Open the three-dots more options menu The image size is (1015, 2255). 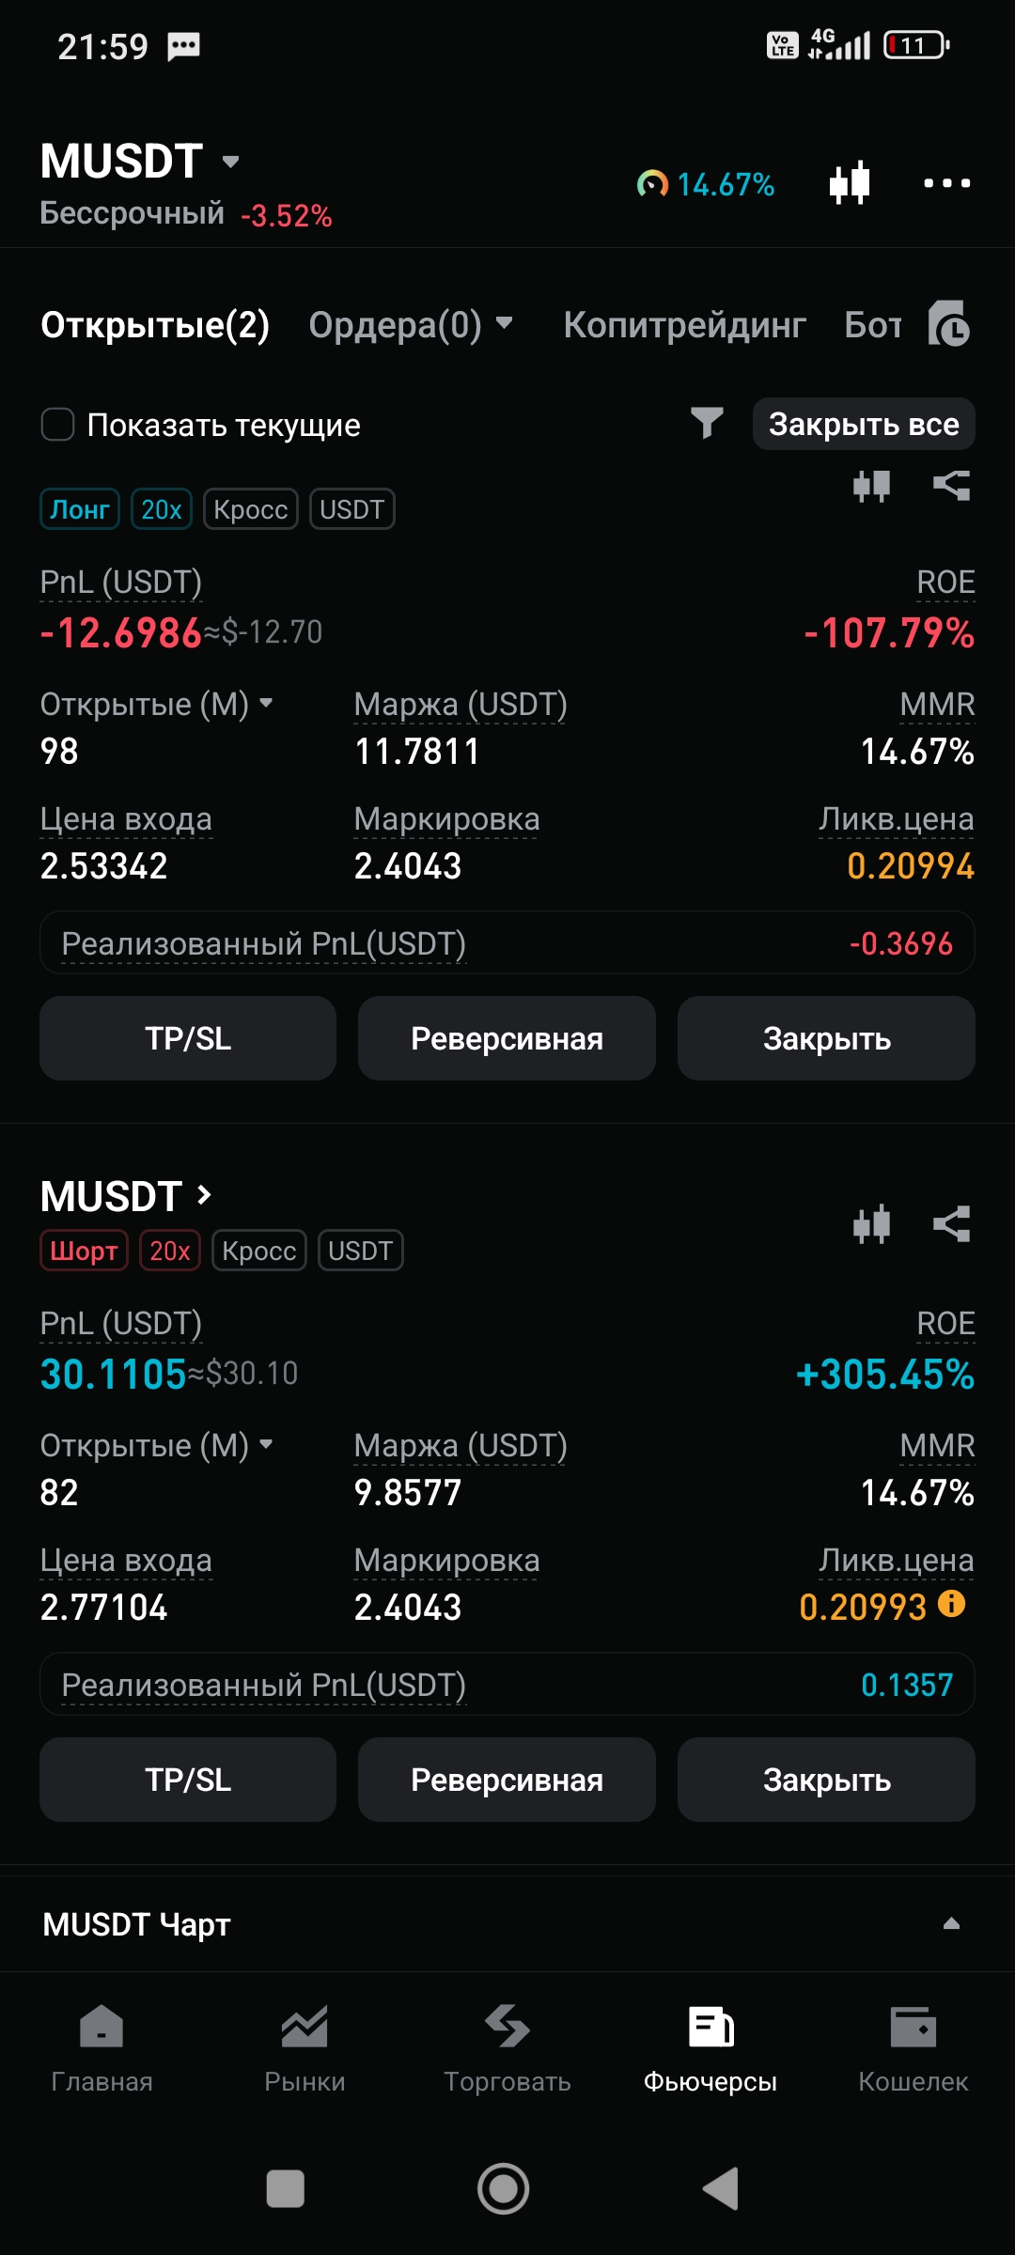[946, 183]
